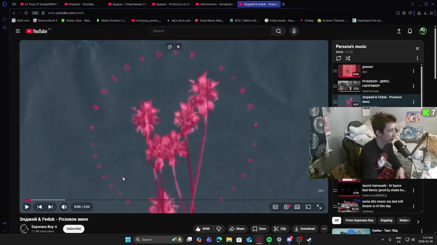Open Sayonara Boy channel avatar

coord(24,229)
